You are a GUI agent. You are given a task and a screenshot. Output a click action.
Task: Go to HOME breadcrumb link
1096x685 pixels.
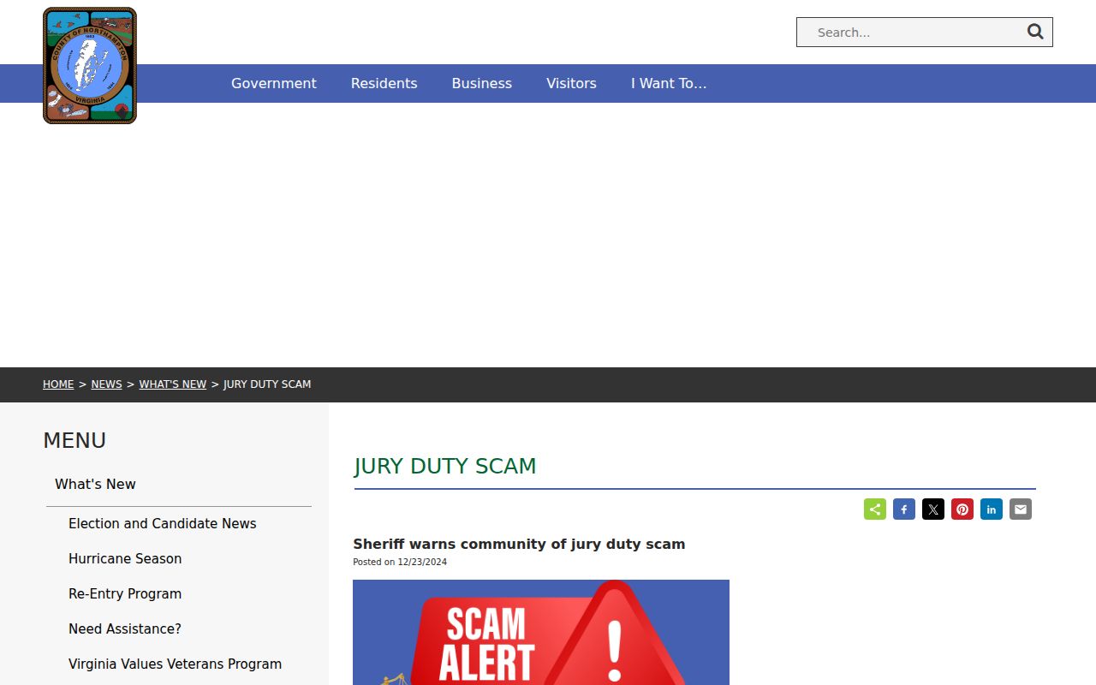[58, 384]
